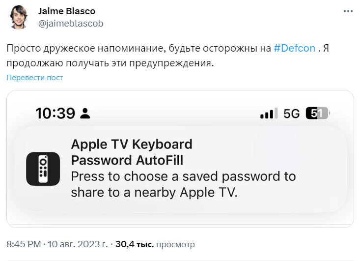The width and height of the screenshot is (360, 261).
Task: Open the @jaimeblascob handle
Action: coord(71,24)
